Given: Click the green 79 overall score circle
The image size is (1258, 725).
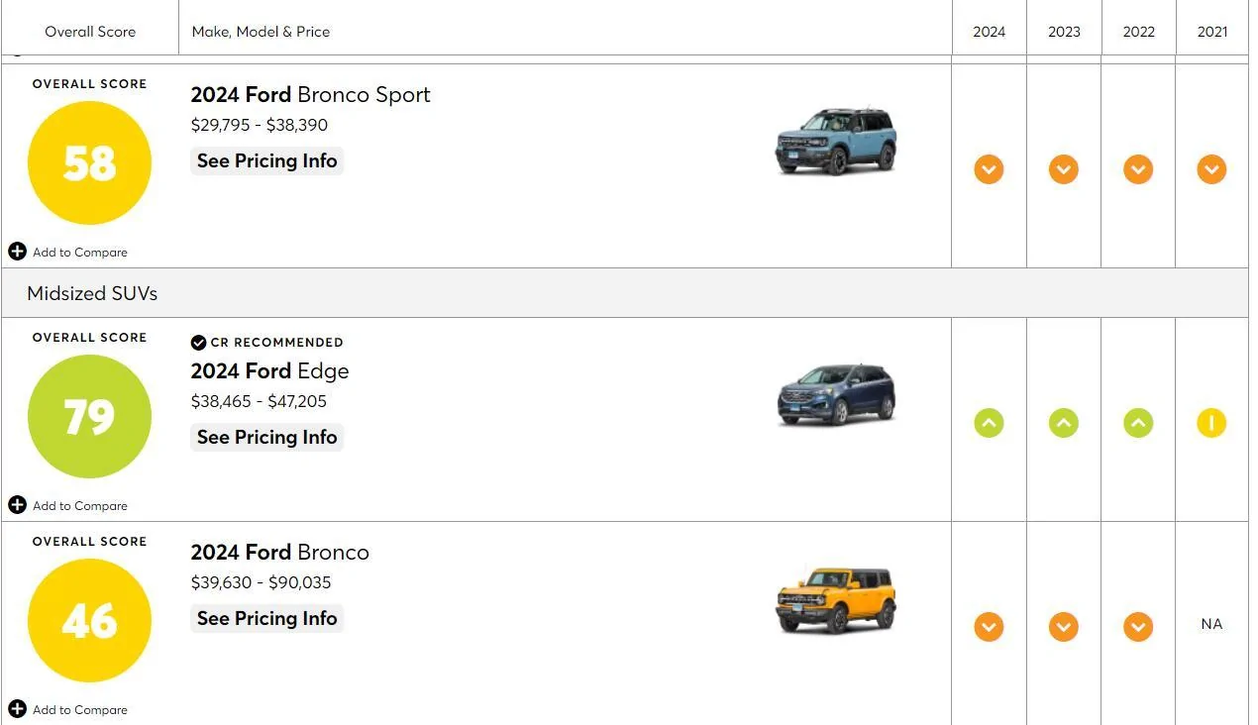Looking at the screenshot, I should [x=89, y=415].
